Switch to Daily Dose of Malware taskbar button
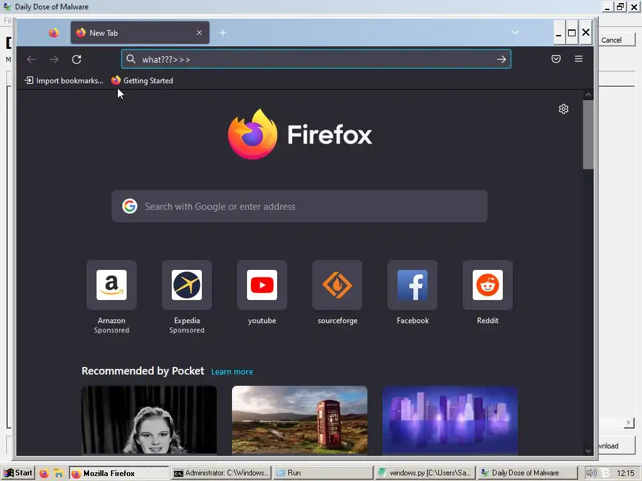 coord(527,473)
